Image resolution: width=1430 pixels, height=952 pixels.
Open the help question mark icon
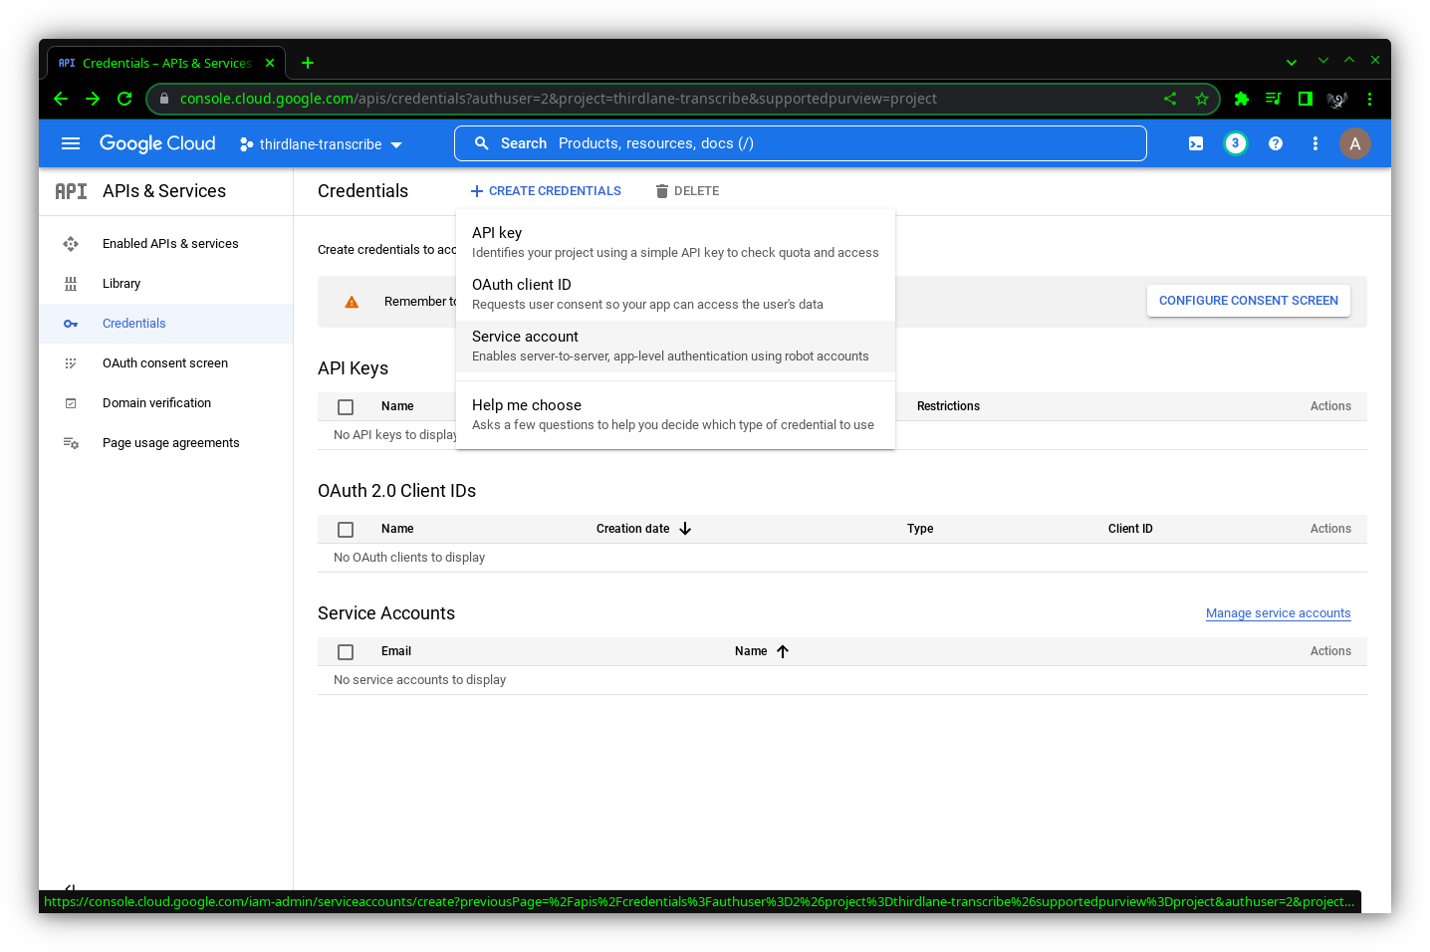click(1276, 143)
